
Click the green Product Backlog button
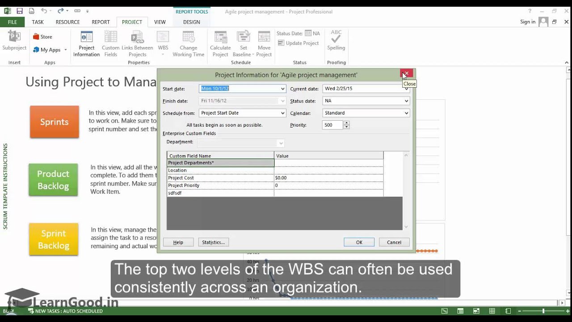[x=53, y=180]
